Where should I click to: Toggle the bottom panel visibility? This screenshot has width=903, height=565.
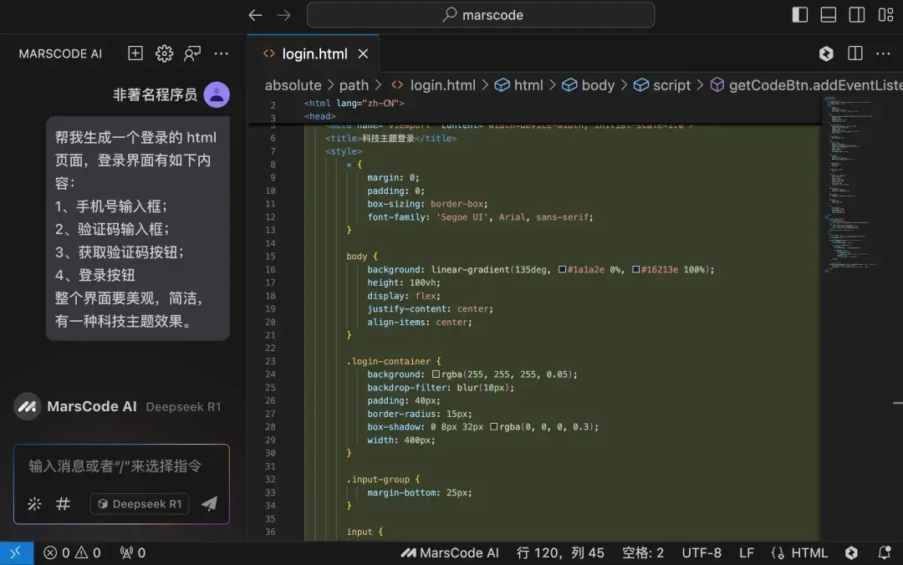(x=828, y=14)
